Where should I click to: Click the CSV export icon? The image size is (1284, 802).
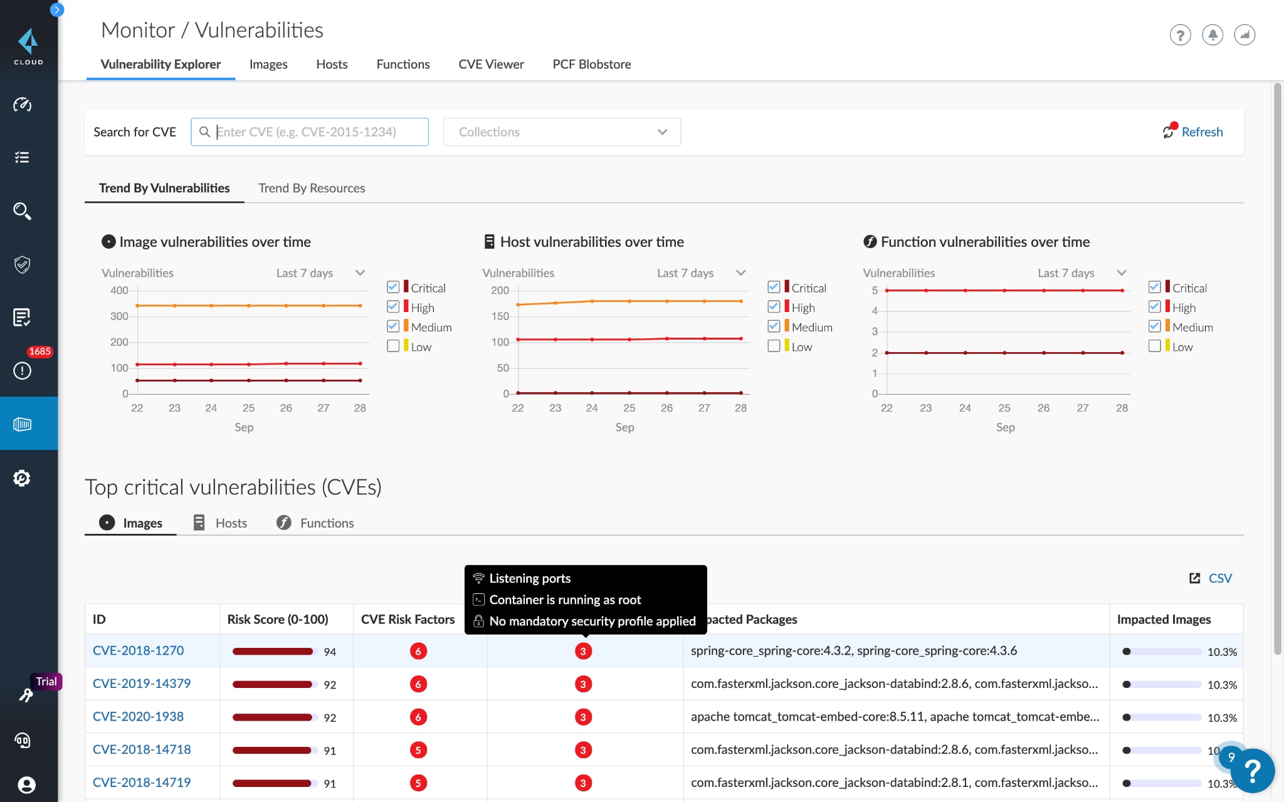coord(1195,578)
